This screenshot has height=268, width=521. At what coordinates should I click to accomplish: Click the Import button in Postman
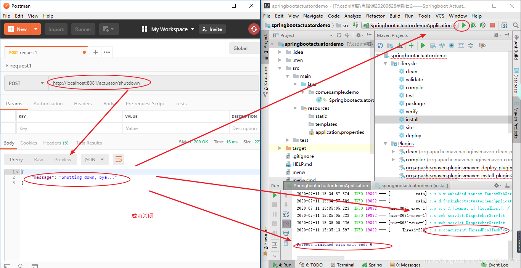56,29
